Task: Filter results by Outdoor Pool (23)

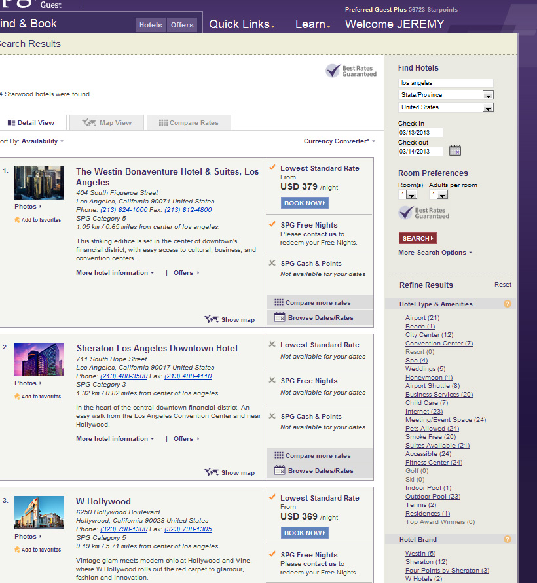Action: [433, 497]
